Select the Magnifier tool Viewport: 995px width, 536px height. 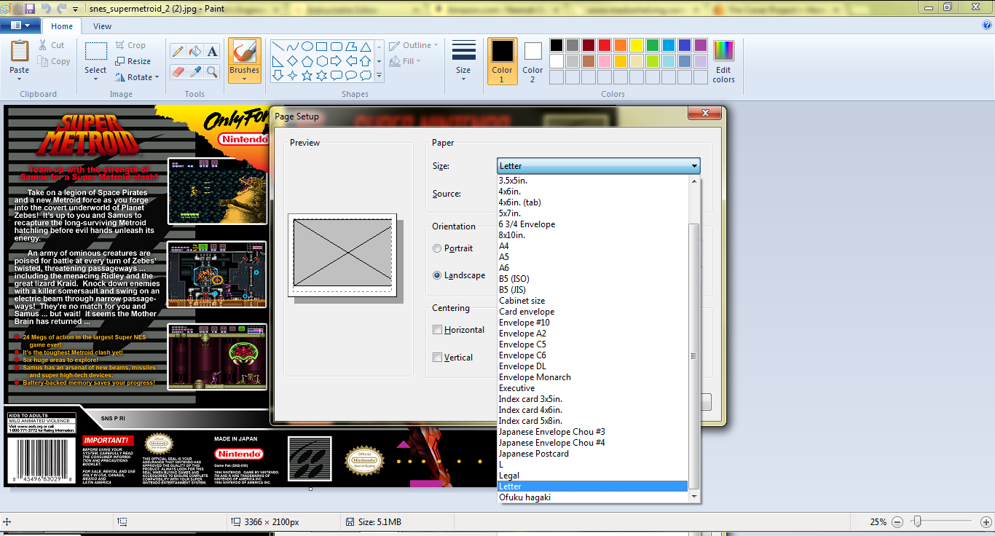tap(212, 71)
